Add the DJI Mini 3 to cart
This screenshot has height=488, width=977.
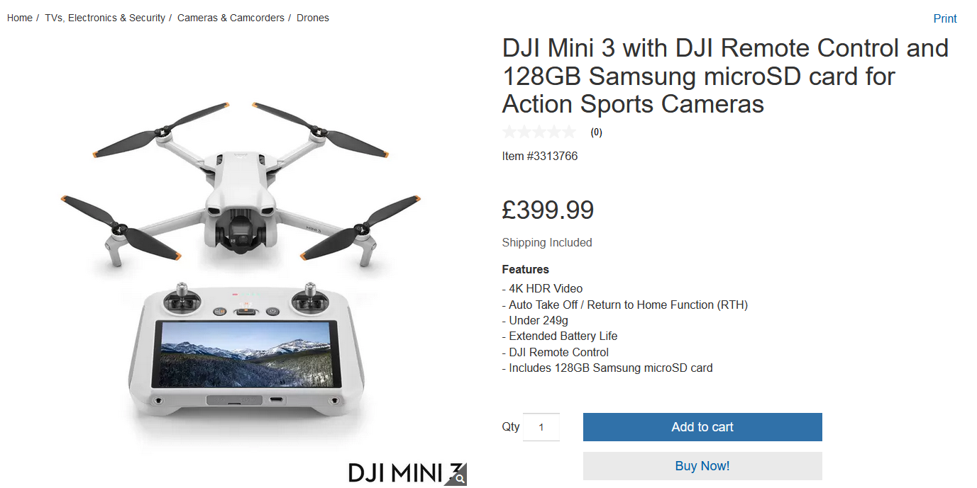[x=702, y=427]
